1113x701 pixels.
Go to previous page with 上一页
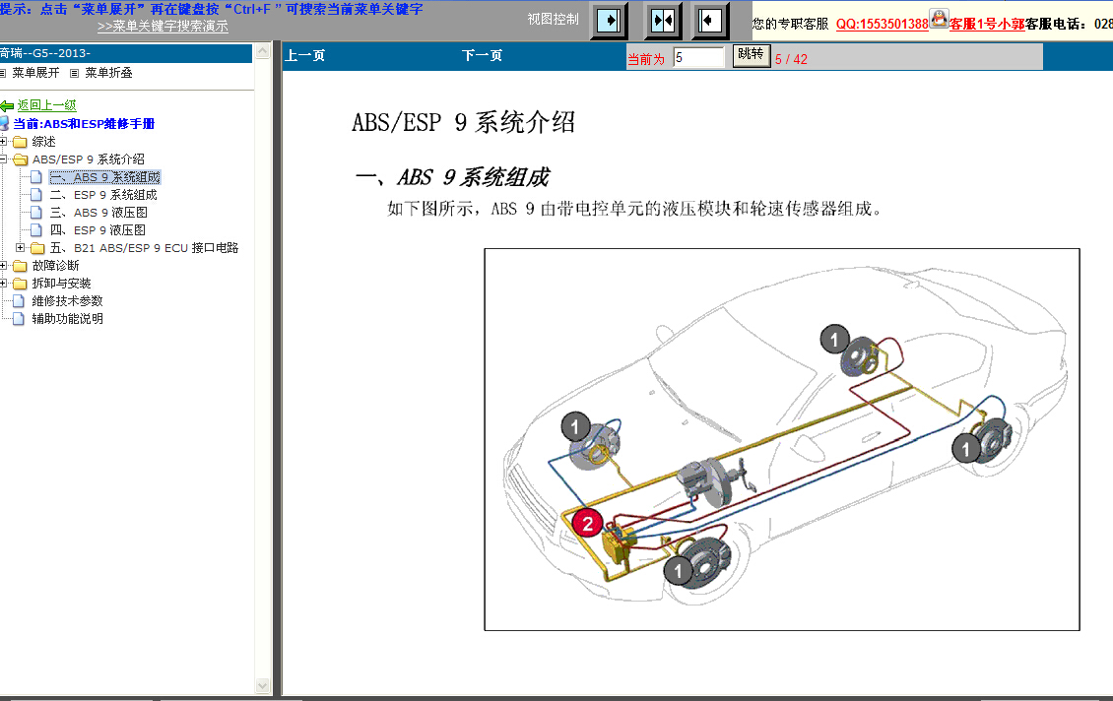tap(305, 55)
